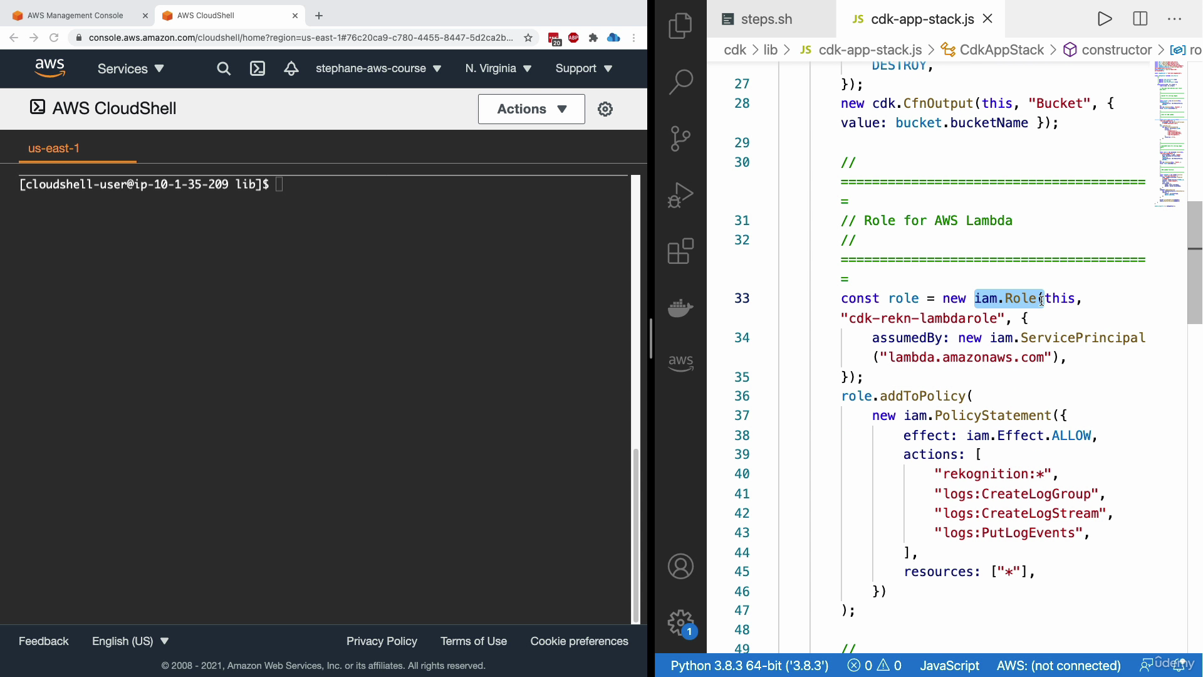Click line number 33 in the gutter
1203x677 pixels.
742,298
